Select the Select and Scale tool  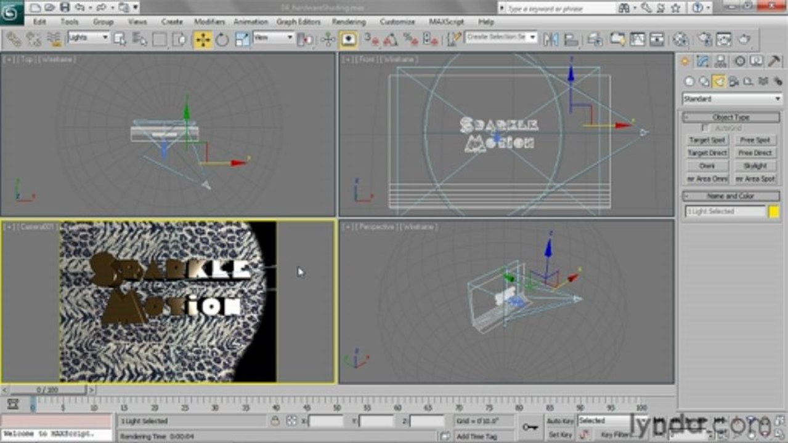pyautogui.click(x=242, y=39)
